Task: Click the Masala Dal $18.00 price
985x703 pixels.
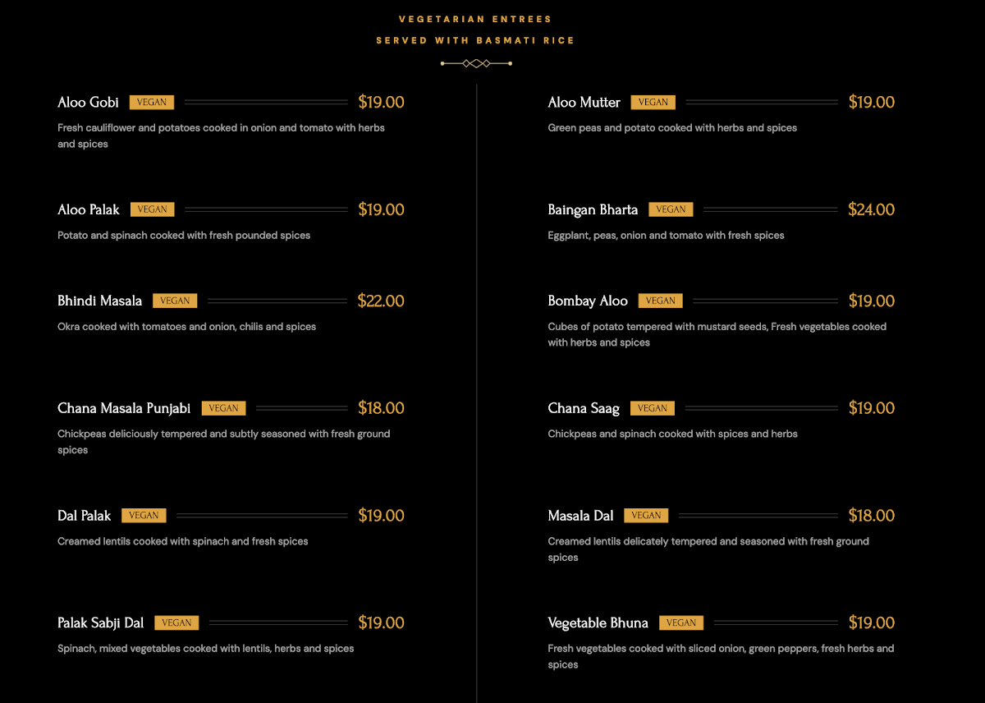Action: (871, 516)
